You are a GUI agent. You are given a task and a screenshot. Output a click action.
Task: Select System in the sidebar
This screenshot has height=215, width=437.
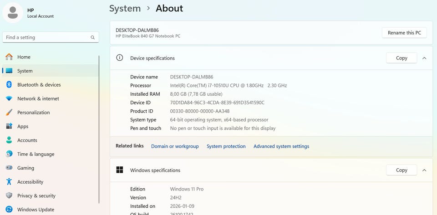(25, 71)
